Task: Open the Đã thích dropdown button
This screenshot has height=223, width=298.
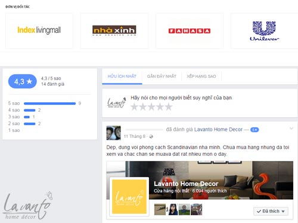Action: (x=271, y=211)
